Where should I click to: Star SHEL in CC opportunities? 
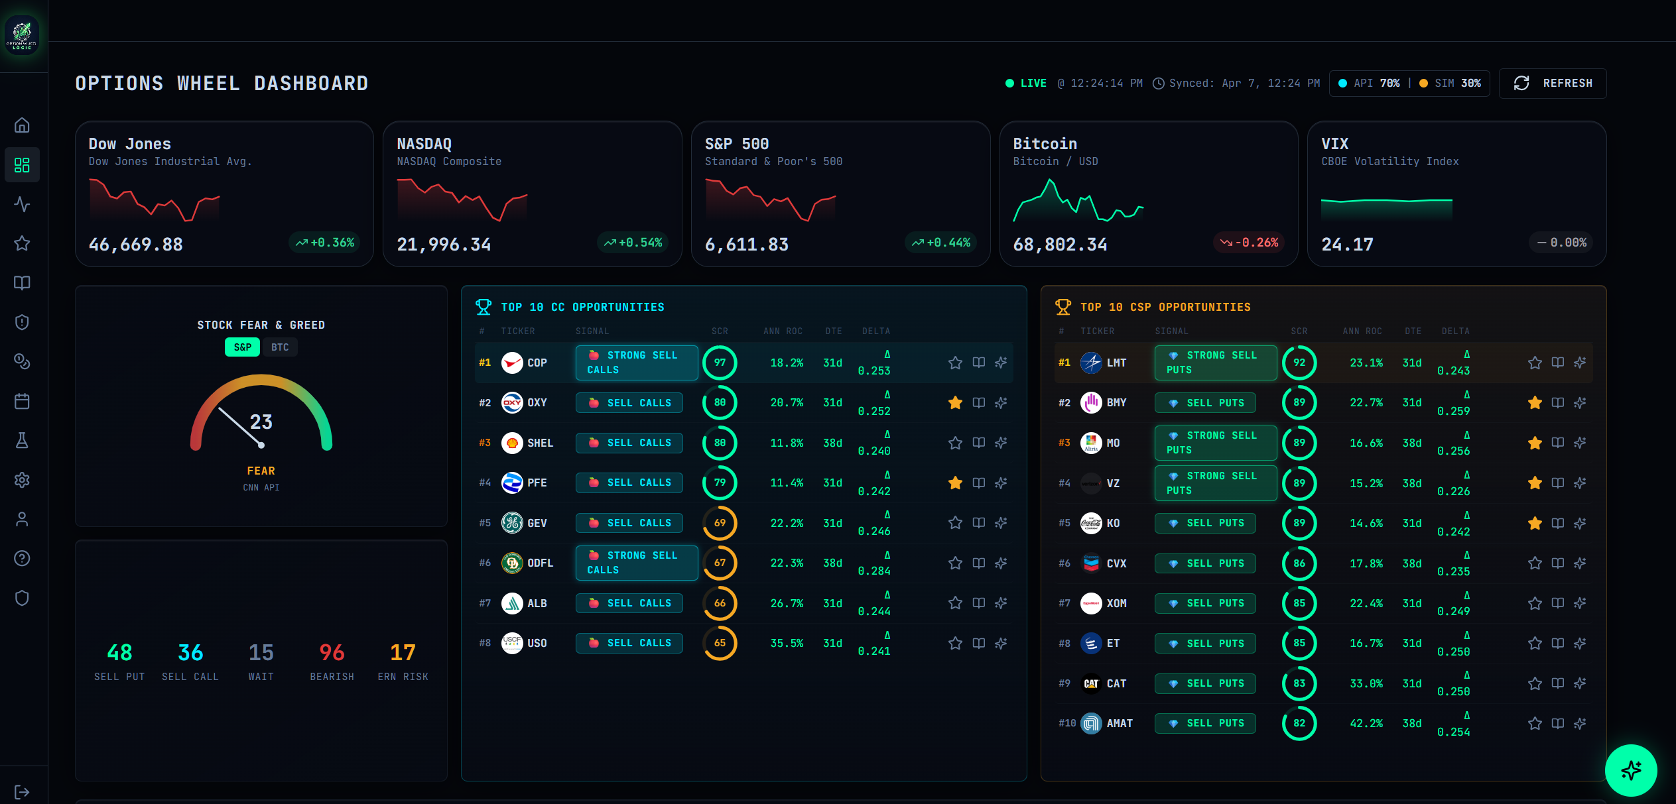click(x=955, y=443)
